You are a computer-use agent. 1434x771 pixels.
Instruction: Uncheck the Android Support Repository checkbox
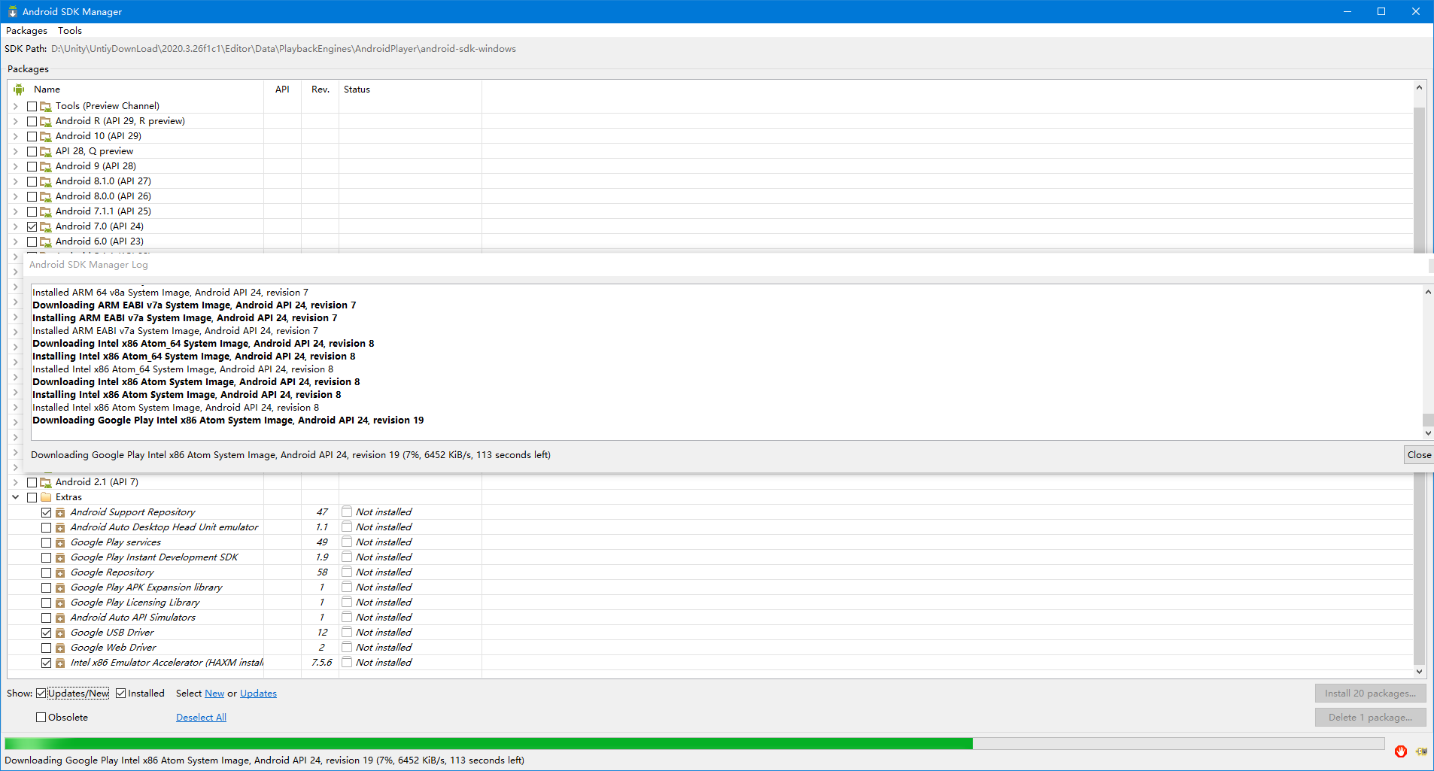(47, 512)
